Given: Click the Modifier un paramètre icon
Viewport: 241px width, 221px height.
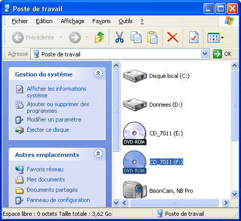Looking at the screenshot, I should [x=19, y=120].
